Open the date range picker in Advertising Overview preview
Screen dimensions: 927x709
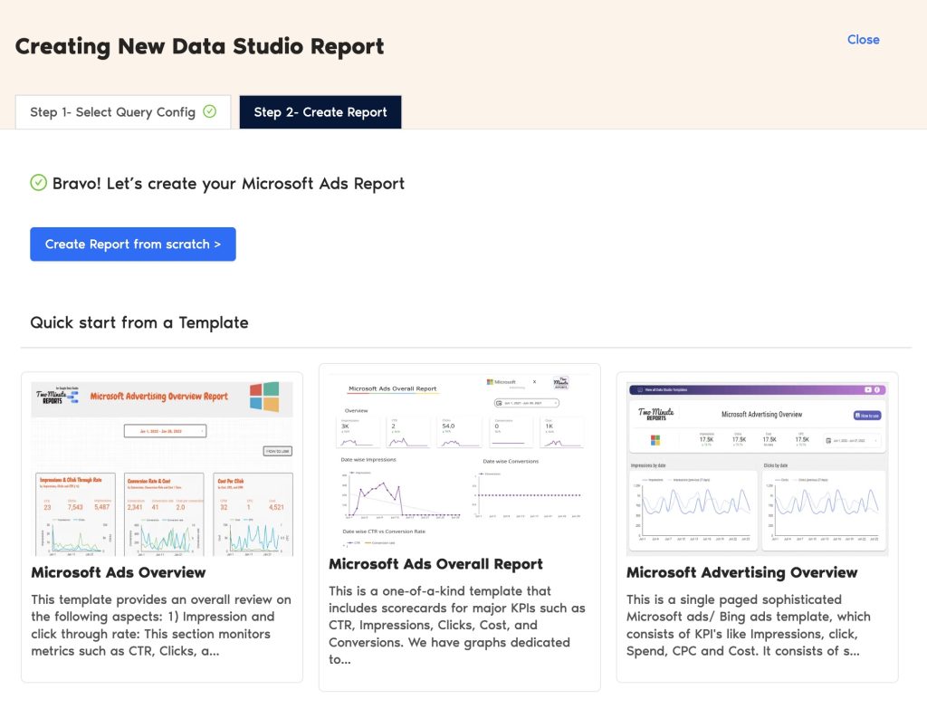(x=853, y=441)
